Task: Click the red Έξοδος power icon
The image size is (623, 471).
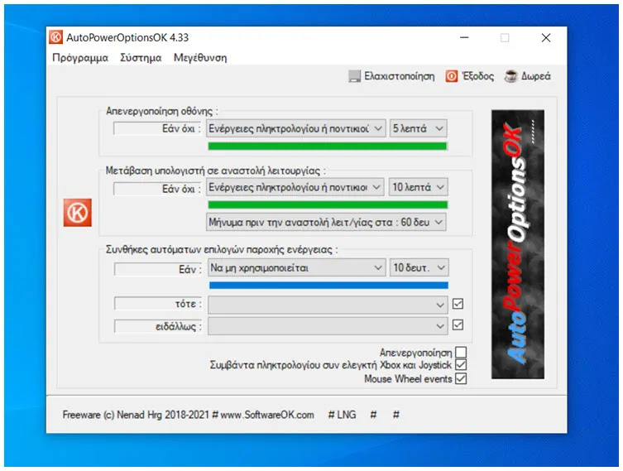Action: click(x=452, y=76)
